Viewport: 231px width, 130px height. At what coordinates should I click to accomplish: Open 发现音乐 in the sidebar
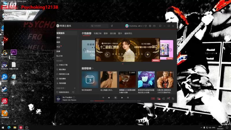click(x=66, y=33)
